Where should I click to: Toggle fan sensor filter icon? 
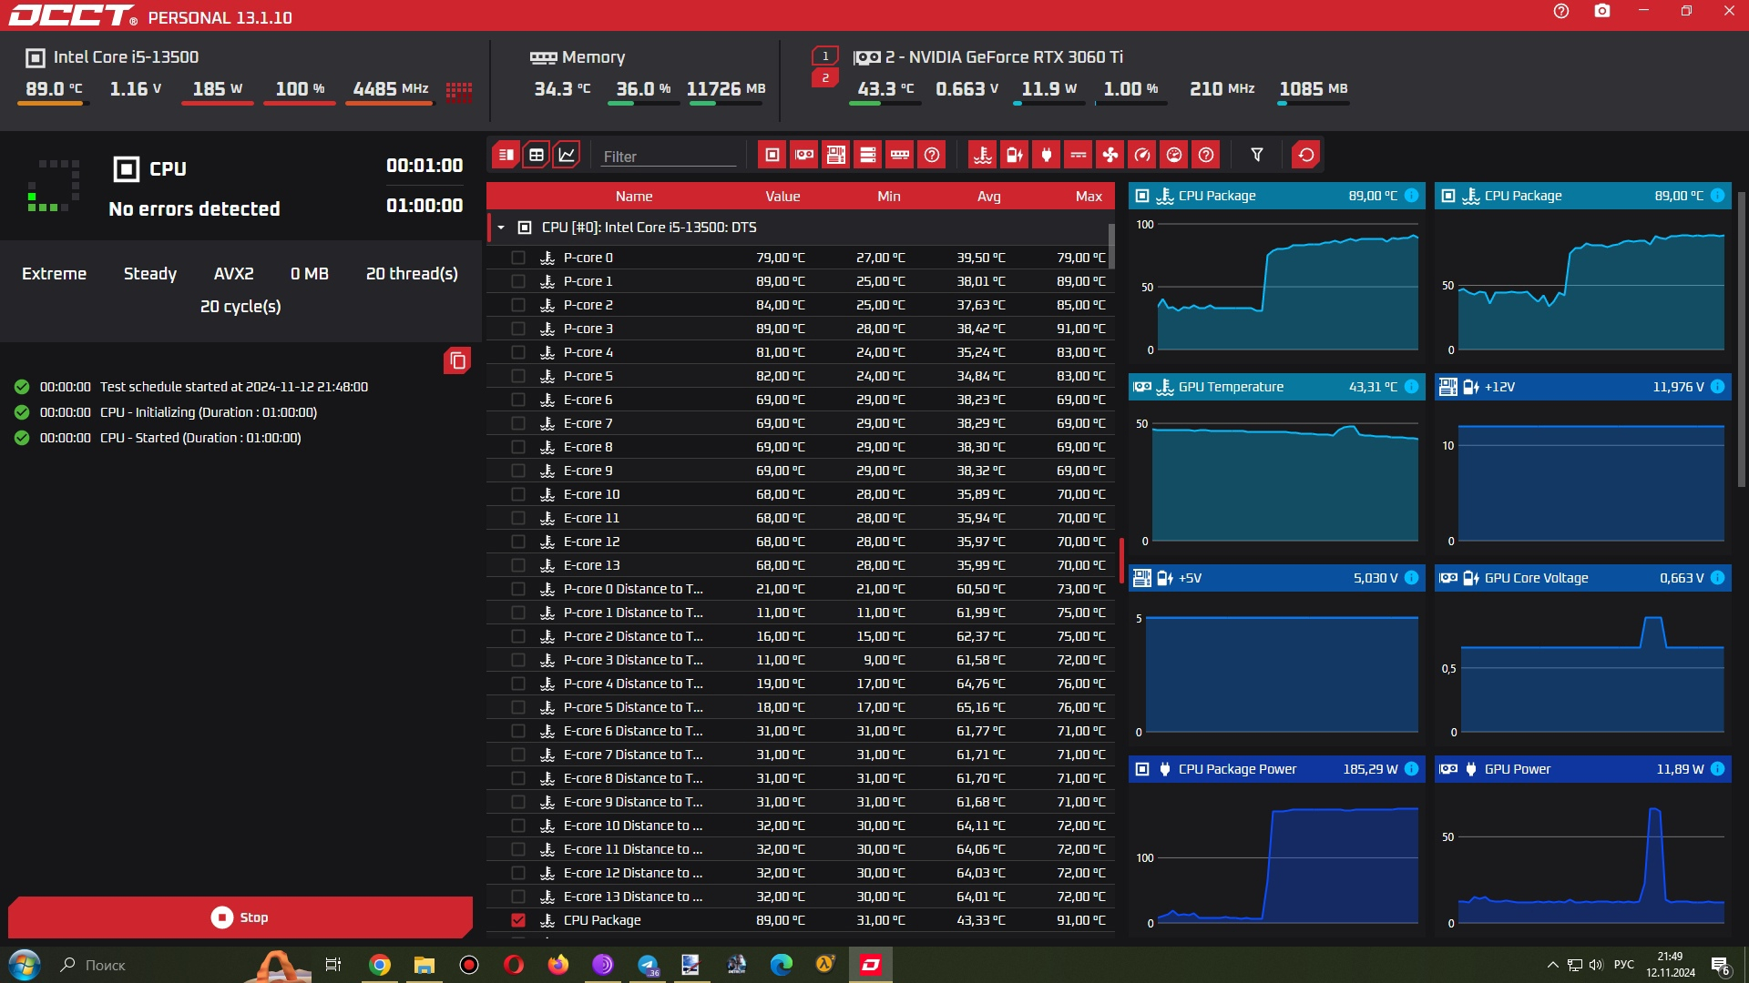coord(1110,155)
